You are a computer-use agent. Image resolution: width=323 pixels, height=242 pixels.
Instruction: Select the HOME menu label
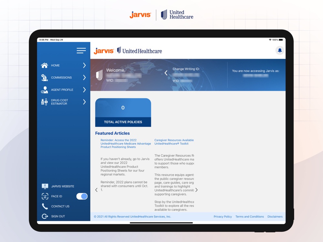56,66
